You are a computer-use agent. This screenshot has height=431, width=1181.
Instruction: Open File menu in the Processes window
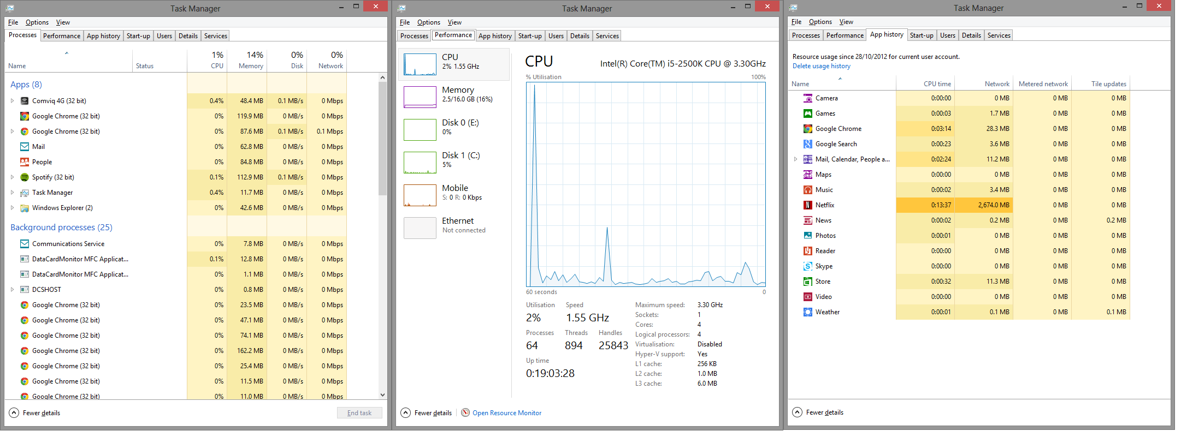tap(13, 22)
